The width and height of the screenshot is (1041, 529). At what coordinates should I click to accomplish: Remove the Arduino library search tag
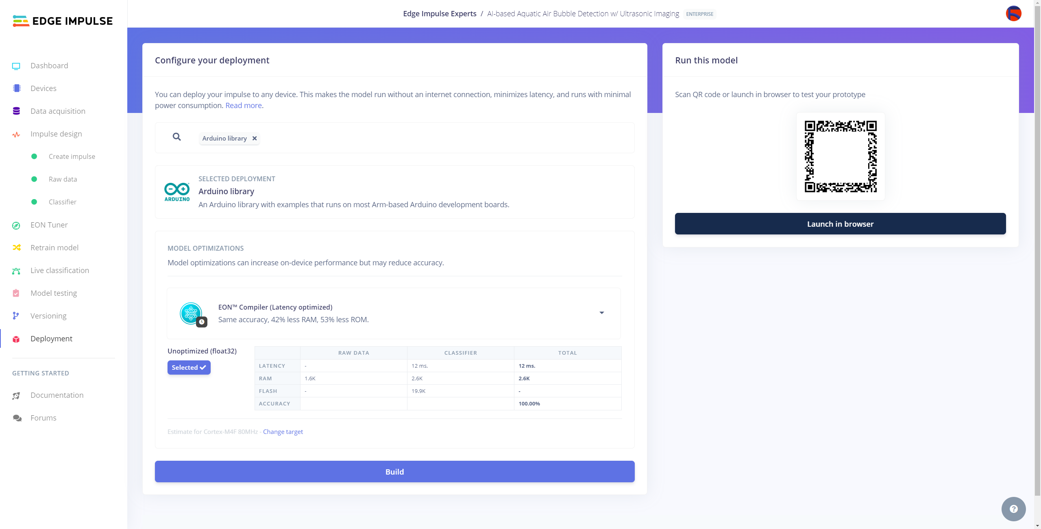(255, 139)
